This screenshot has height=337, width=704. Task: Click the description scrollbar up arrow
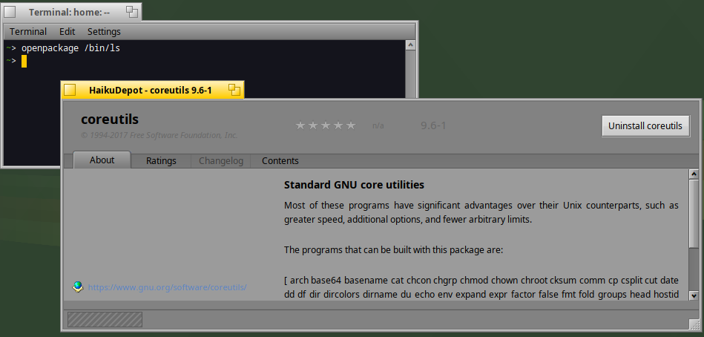(694, 174)
